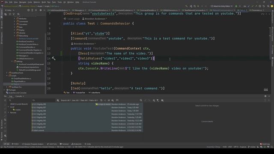Open the Edit menu
The image size is (274, 154).
tap(11, 2)
